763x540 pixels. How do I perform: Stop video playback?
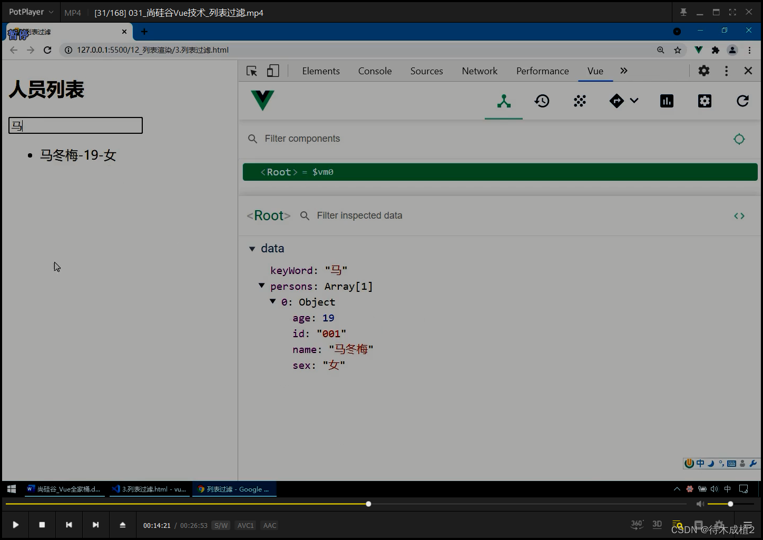(42, 525)
